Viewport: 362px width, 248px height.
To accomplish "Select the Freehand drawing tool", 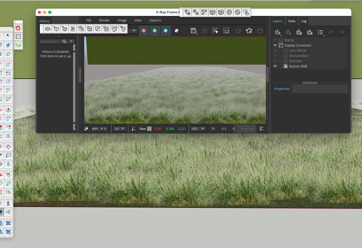I will [x=8, y=65].
